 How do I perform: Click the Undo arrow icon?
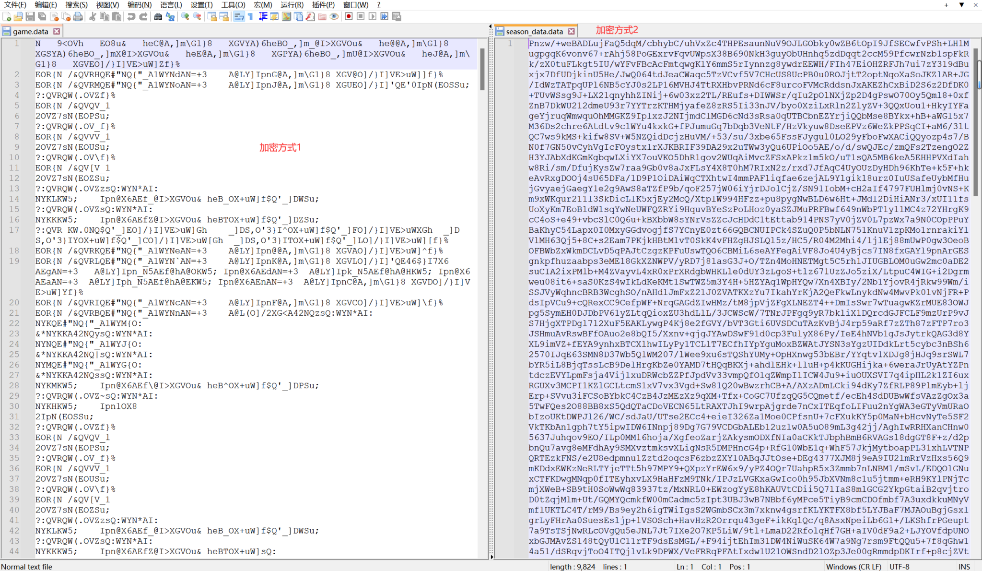click(131, 17)
